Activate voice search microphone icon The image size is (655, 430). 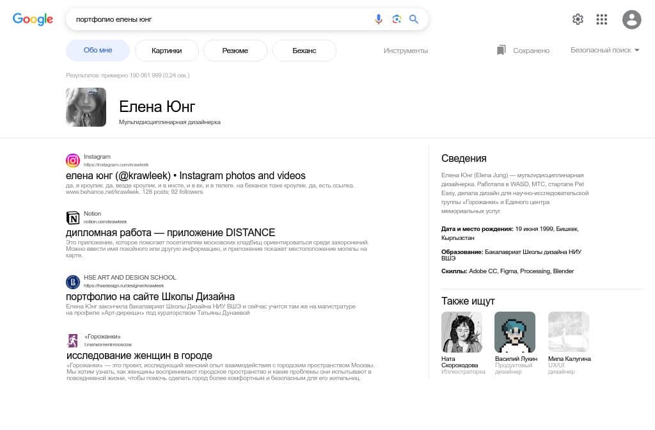[x=379, y=19]
